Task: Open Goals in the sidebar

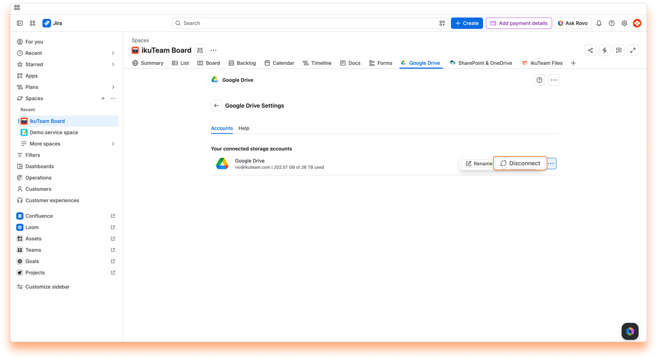Action: (x=67, y=261)
